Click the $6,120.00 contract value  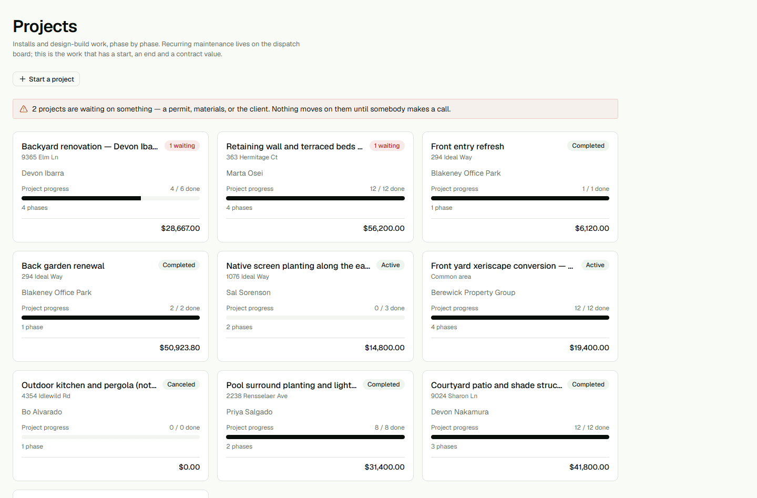[x=592, y=228]
